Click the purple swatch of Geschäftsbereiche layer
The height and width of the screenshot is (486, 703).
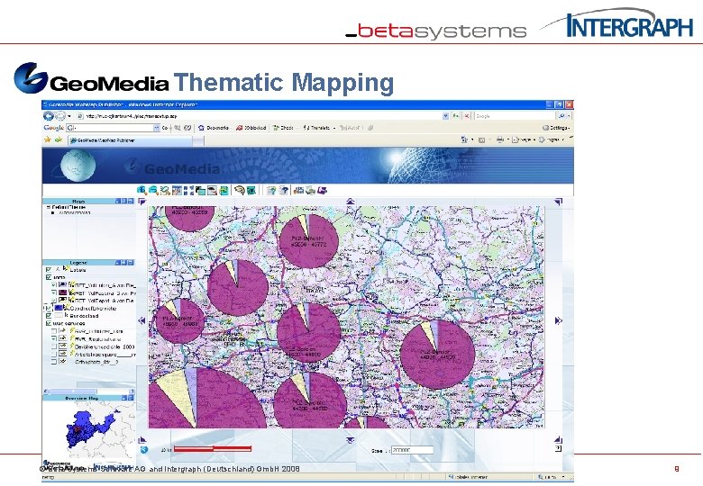click(59, 308)
